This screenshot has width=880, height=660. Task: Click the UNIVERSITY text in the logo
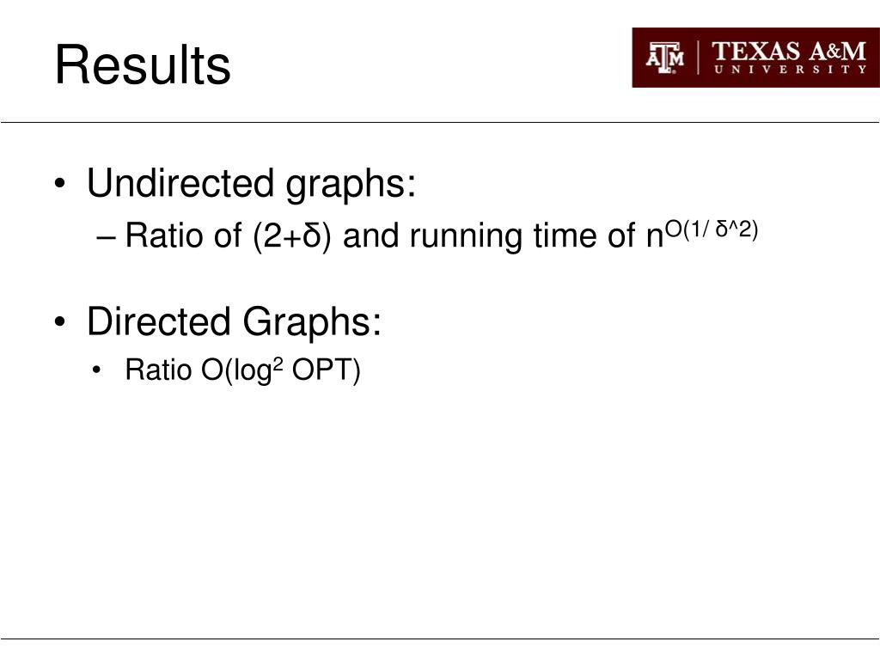[x=790, y=70]
